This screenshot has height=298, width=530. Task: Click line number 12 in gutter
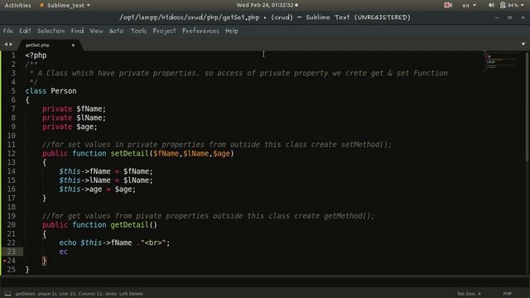click(11, 153)
